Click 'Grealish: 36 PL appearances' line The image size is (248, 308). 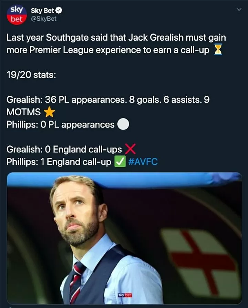[x=108, y=100]
